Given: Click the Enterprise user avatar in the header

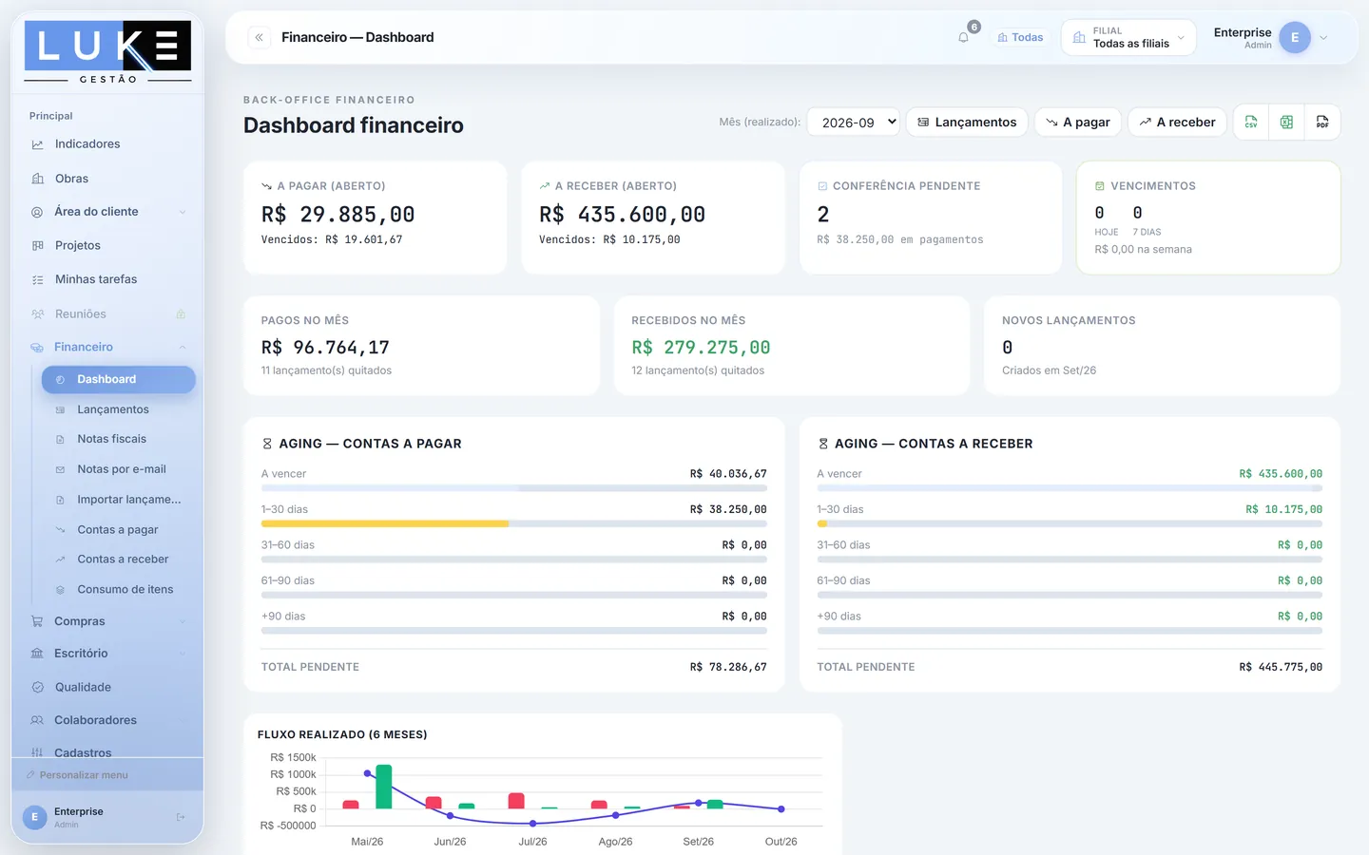Looking at the screenshot, I should coord(1294,38).
